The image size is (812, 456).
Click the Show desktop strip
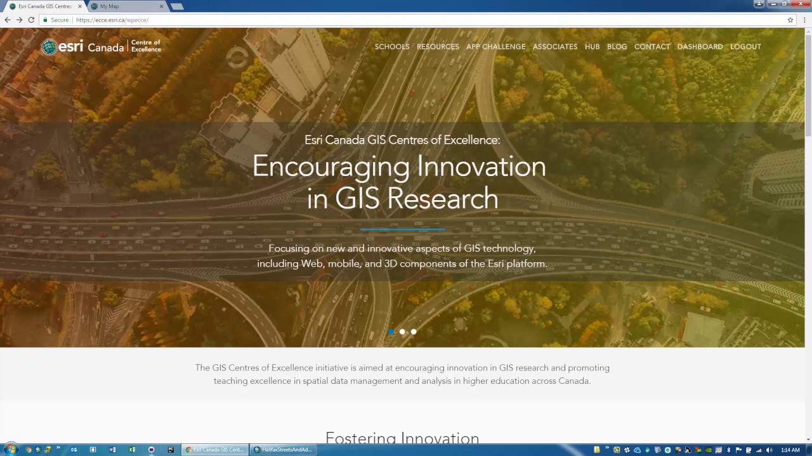[809, 450]
